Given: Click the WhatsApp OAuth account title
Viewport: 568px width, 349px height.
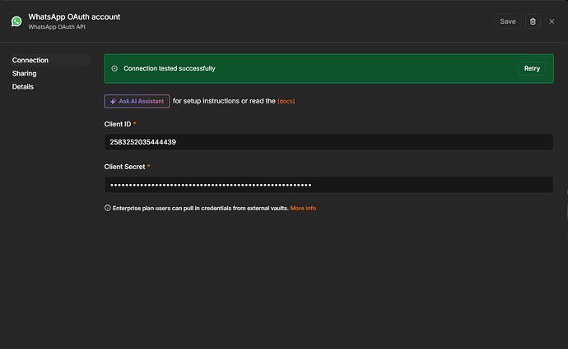Looking at the screenshot, I should (74, 17).
